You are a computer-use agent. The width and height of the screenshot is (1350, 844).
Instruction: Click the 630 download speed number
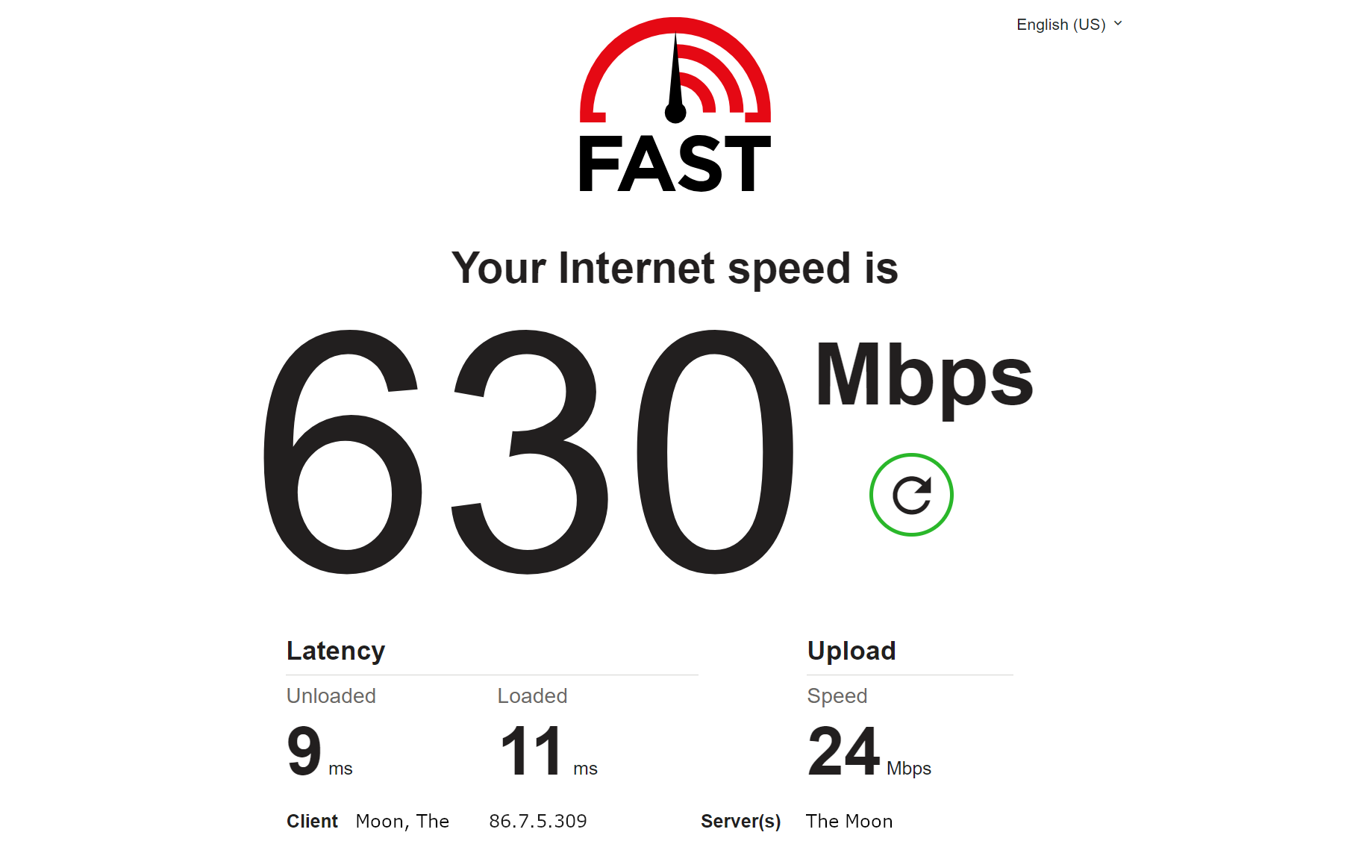coord(528,452)
